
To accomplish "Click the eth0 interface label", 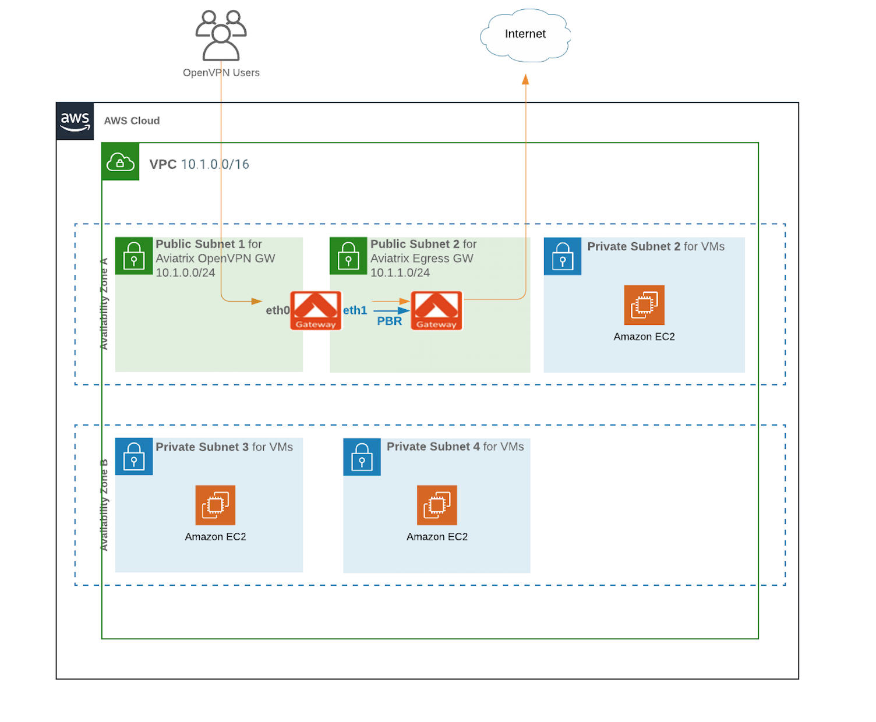I will tap(277, 310).
